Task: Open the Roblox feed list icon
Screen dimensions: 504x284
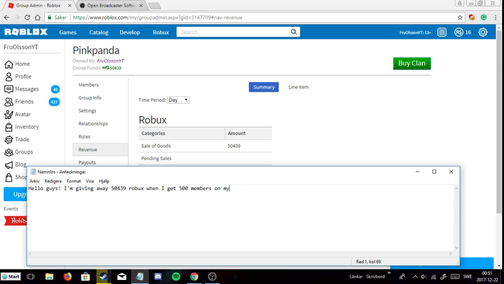Action: coord(442,32)
